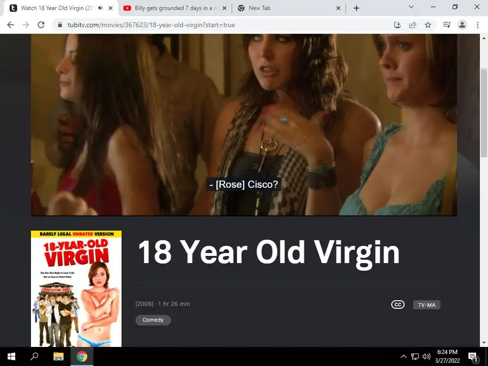Close the New Tab tab
488x366 pixels.
pos(338,8)
